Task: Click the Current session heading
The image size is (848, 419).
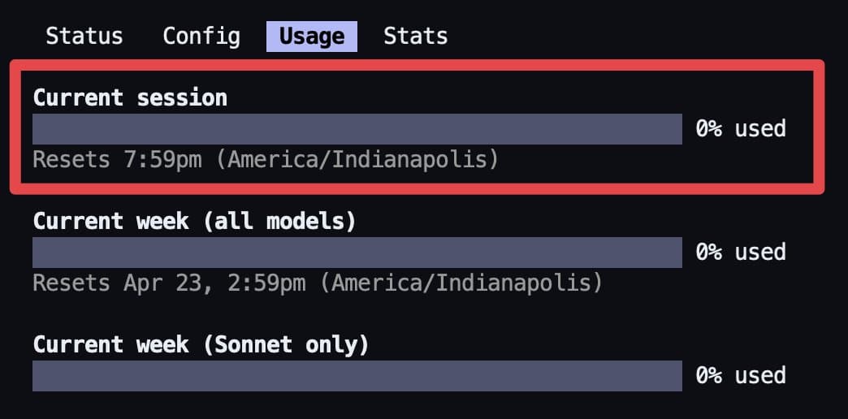Action: click(x=130, y=98)
